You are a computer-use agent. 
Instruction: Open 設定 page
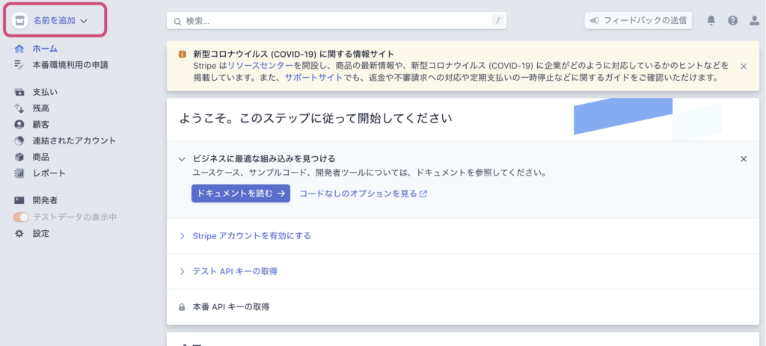[x=41, y=233]
